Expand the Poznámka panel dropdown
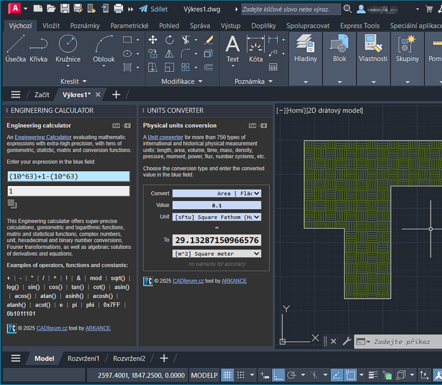The height and width of the screenshot is (385, 442). [254, 81]
